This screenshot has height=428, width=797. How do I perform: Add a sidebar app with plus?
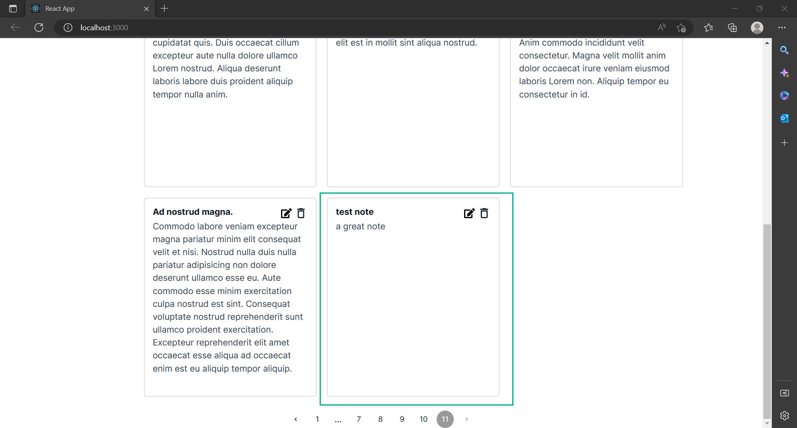coord(785,143)
